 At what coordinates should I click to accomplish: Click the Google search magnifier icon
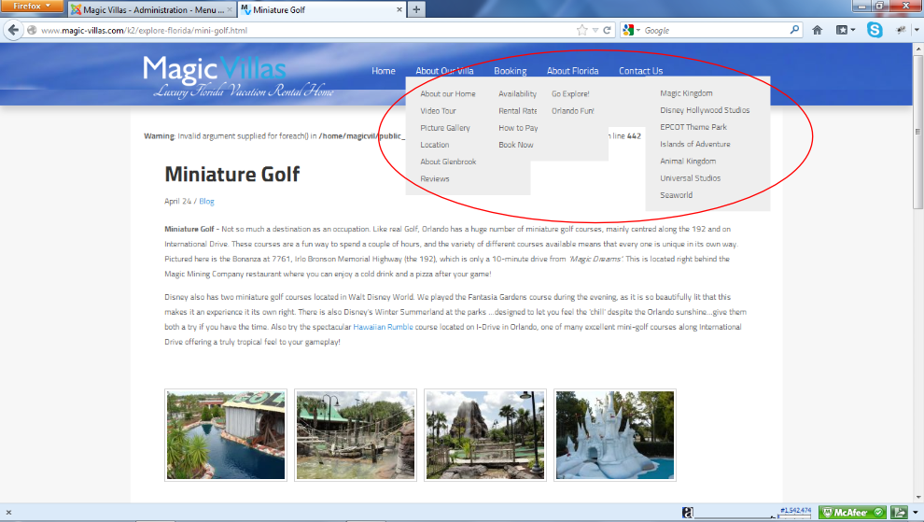click(794, 30)
